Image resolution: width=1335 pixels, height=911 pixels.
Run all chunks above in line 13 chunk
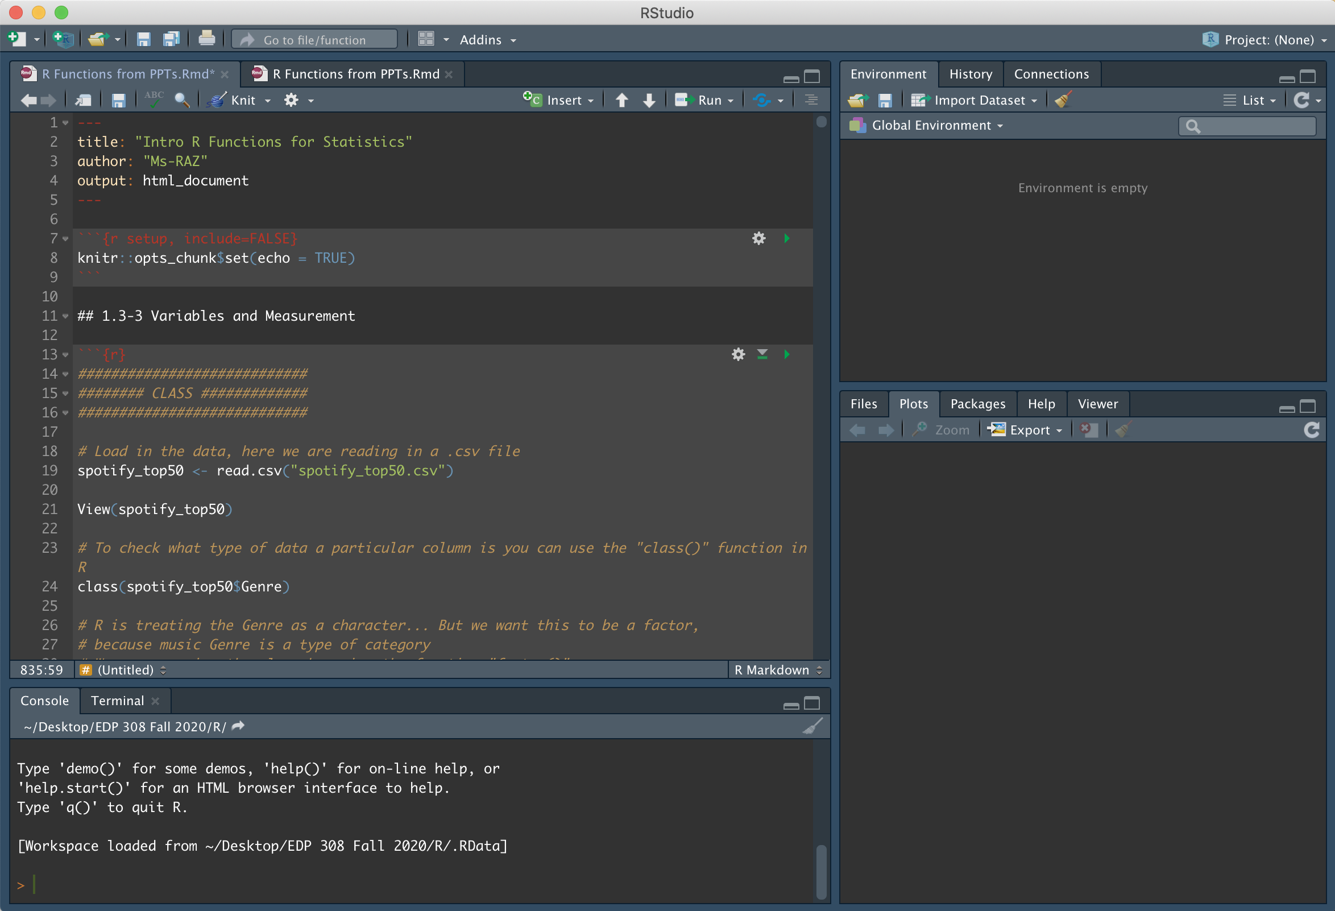click(762, 354)
